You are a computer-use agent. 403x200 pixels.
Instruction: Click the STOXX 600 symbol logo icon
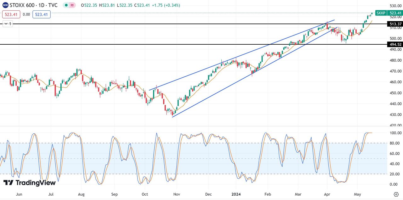click(5, 5)
